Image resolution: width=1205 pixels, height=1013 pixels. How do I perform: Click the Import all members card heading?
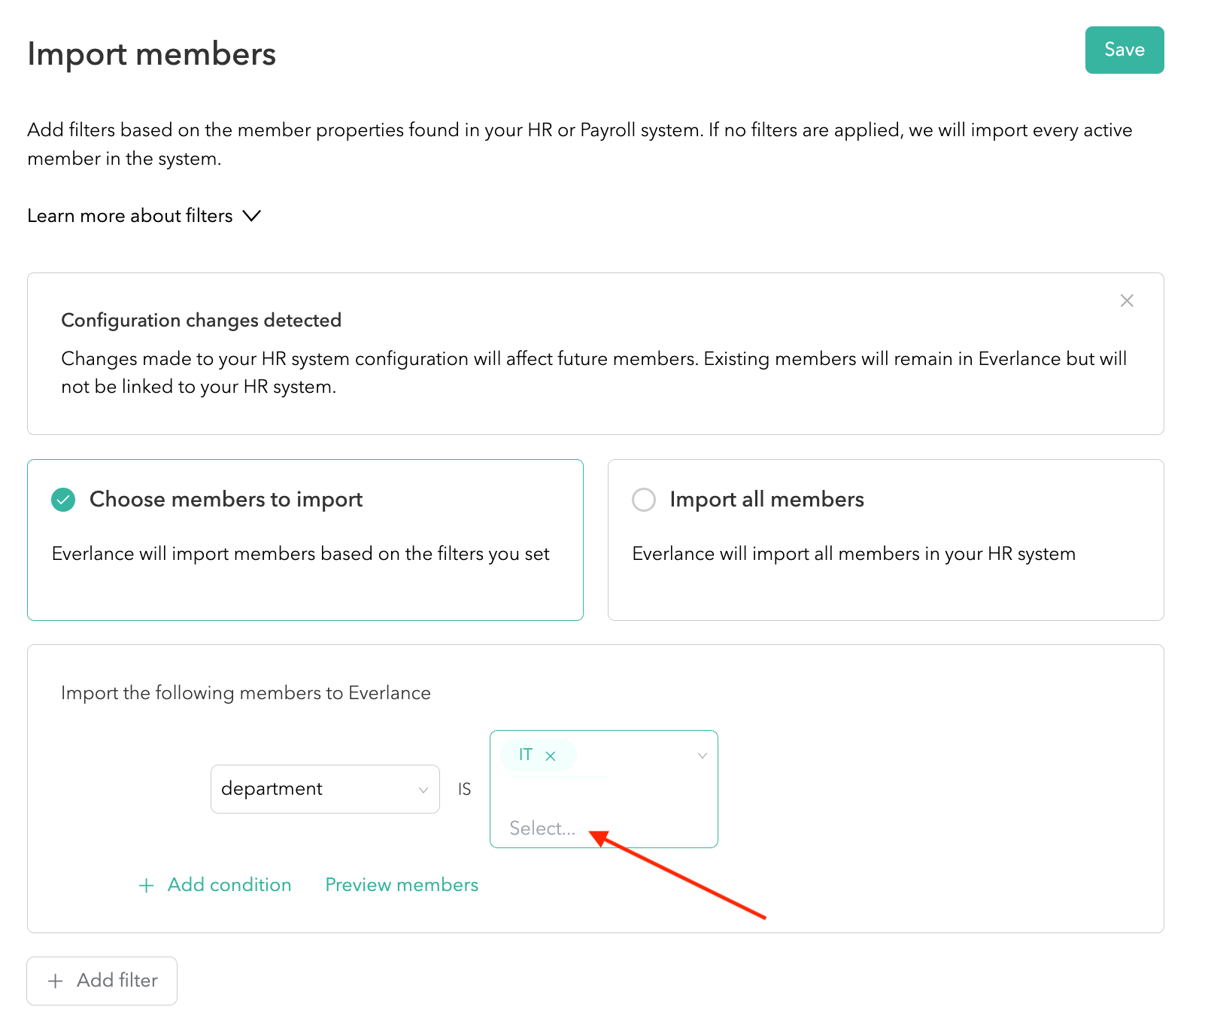(x=766, y=500)
